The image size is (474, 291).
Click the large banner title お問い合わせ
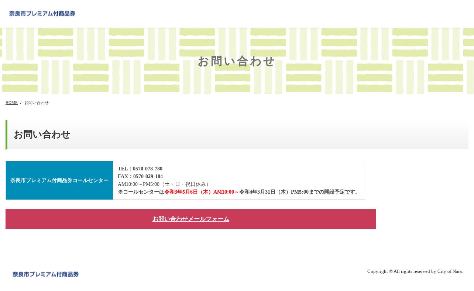237,61
